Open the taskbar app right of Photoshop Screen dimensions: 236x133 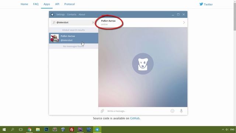pos(55,129)
